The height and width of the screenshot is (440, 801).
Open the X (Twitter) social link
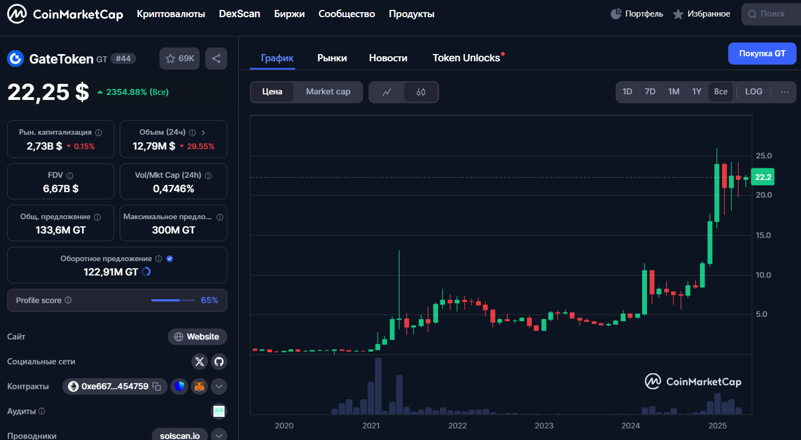coord(200,362)
